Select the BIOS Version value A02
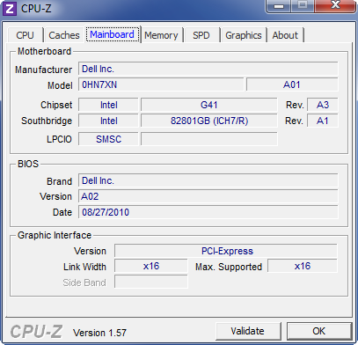Viewport: 358px width, 345px height. point(208,196)
